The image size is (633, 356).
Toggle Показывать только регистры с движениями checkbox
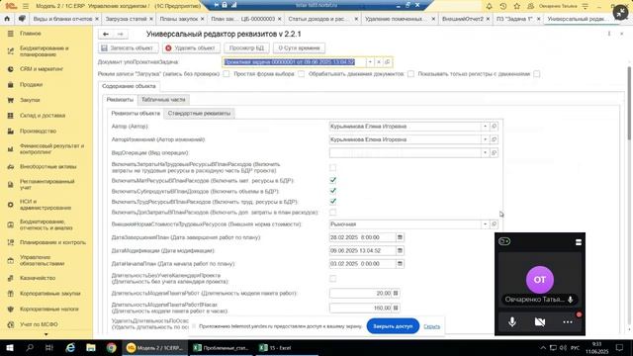[536, 74]
